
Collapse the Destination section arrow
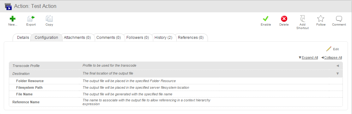tap(337, 74)
